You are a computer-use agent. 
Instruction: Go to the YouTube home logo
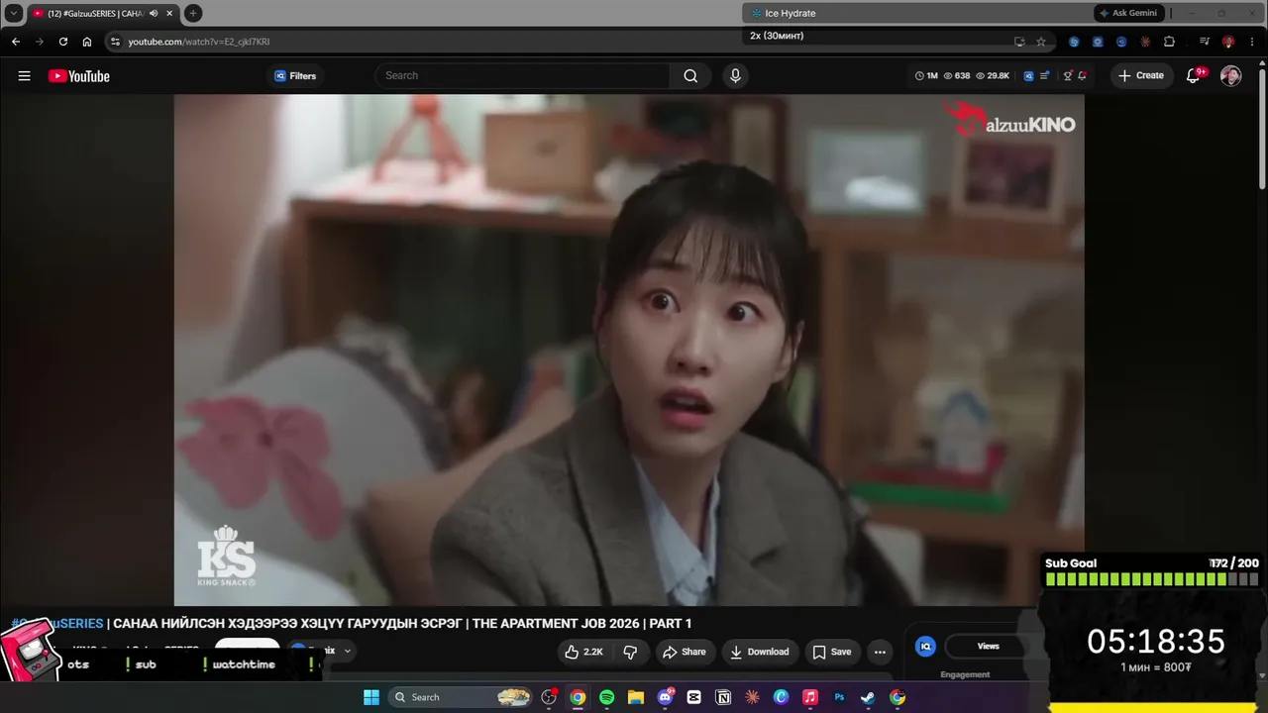point(79,76)
